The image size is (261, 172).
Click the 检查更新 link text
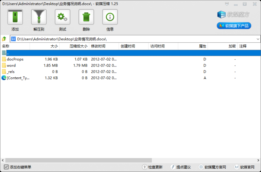[x=155, y=167]
